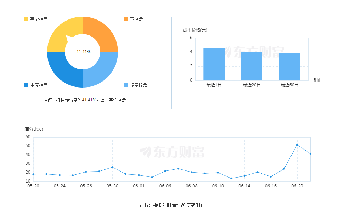This screenshot has width=339, height=213.
Task: Toggle the 完全控盘 legend entry
Action: coord(40,19)
